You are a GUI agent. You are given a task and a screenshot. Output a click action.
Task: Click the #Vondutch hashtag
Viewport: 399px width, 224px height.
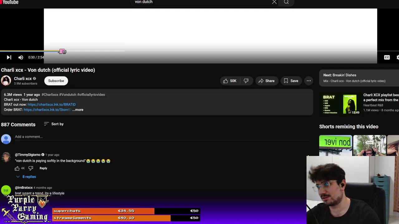tap(68, 95)
